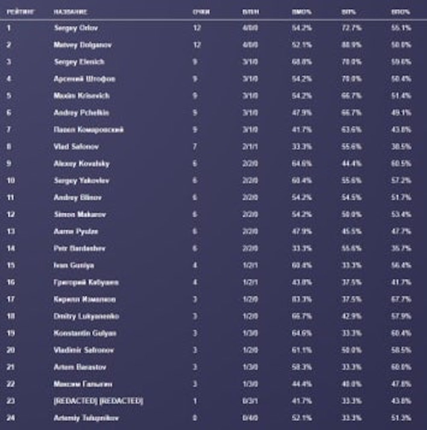Select player Alexey Kovalsky
The height and width of the screenshot is (430, 427).
pos(81,163)
